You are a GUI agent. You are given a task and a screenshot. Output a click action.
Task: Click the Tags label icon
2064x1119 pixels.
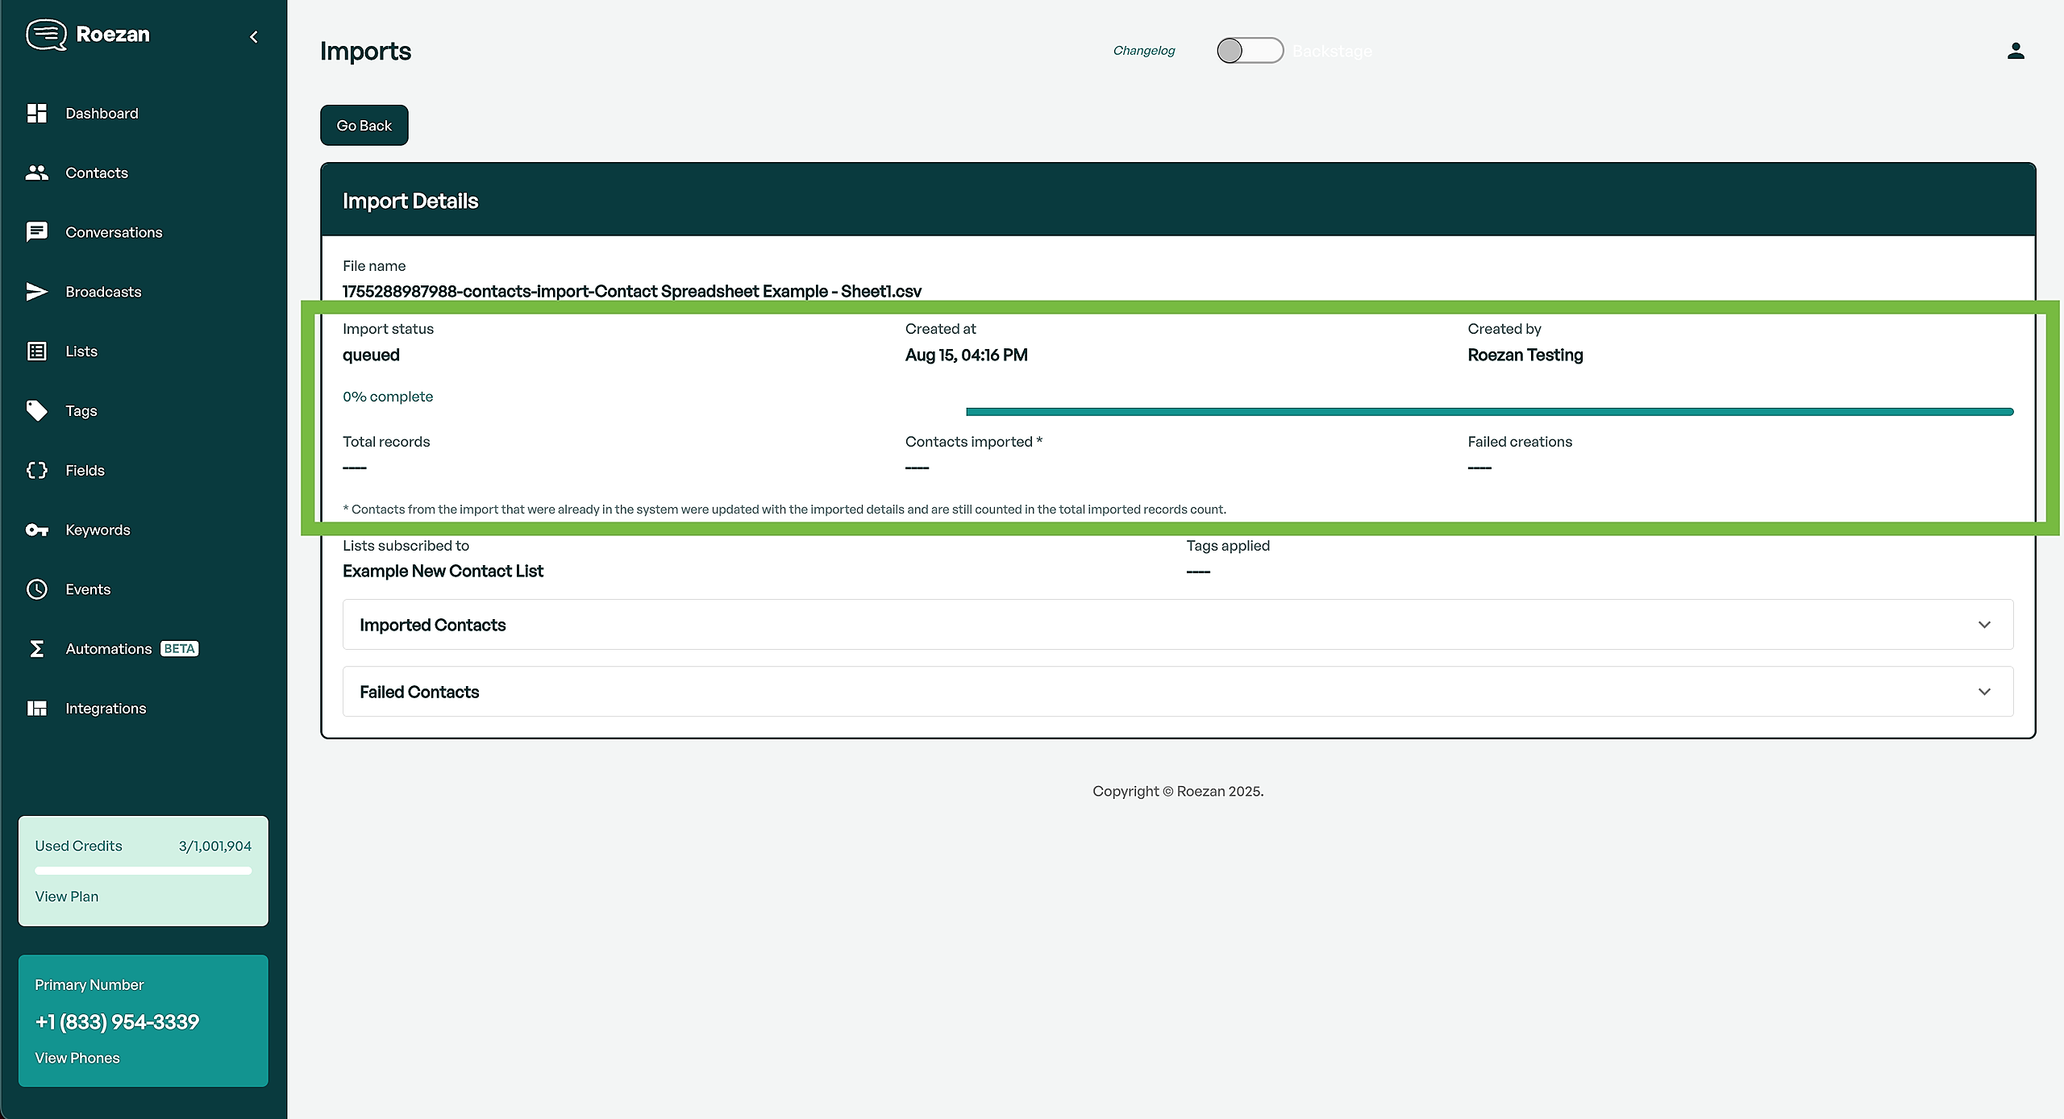tap(37, 410)
